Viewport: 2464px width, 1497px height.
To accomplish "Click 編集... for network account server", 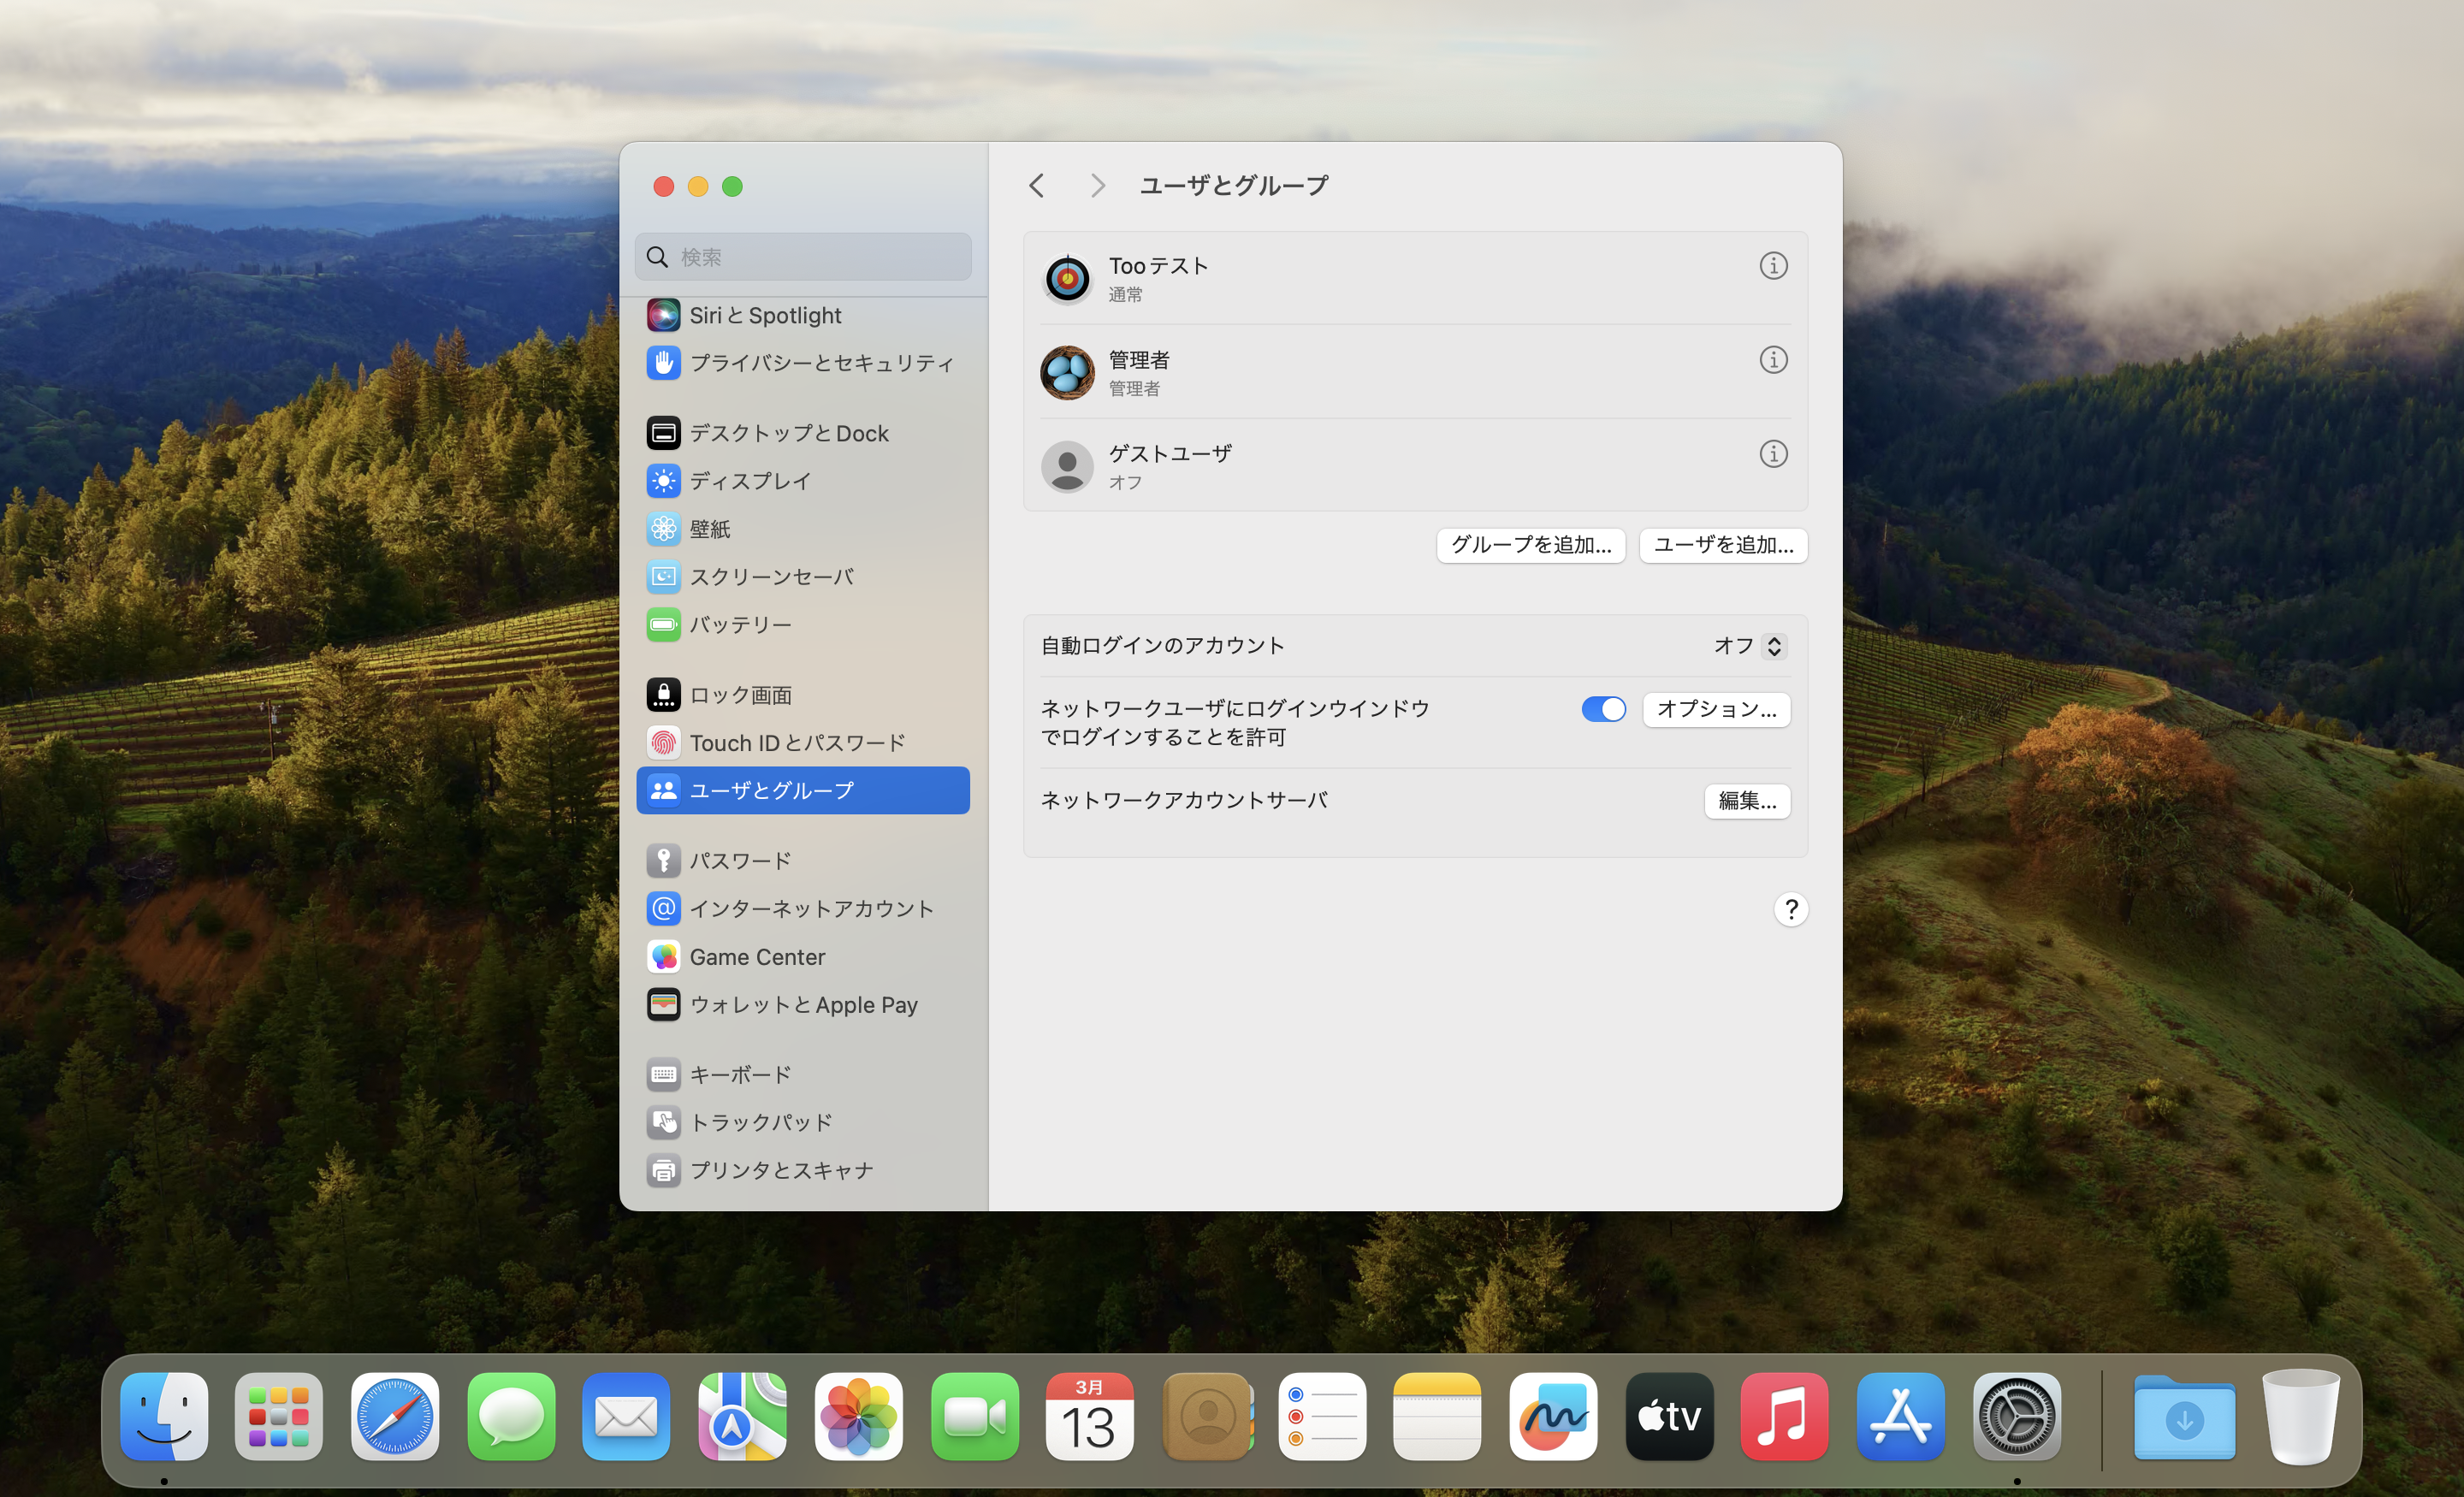I will pos(1747,801).
